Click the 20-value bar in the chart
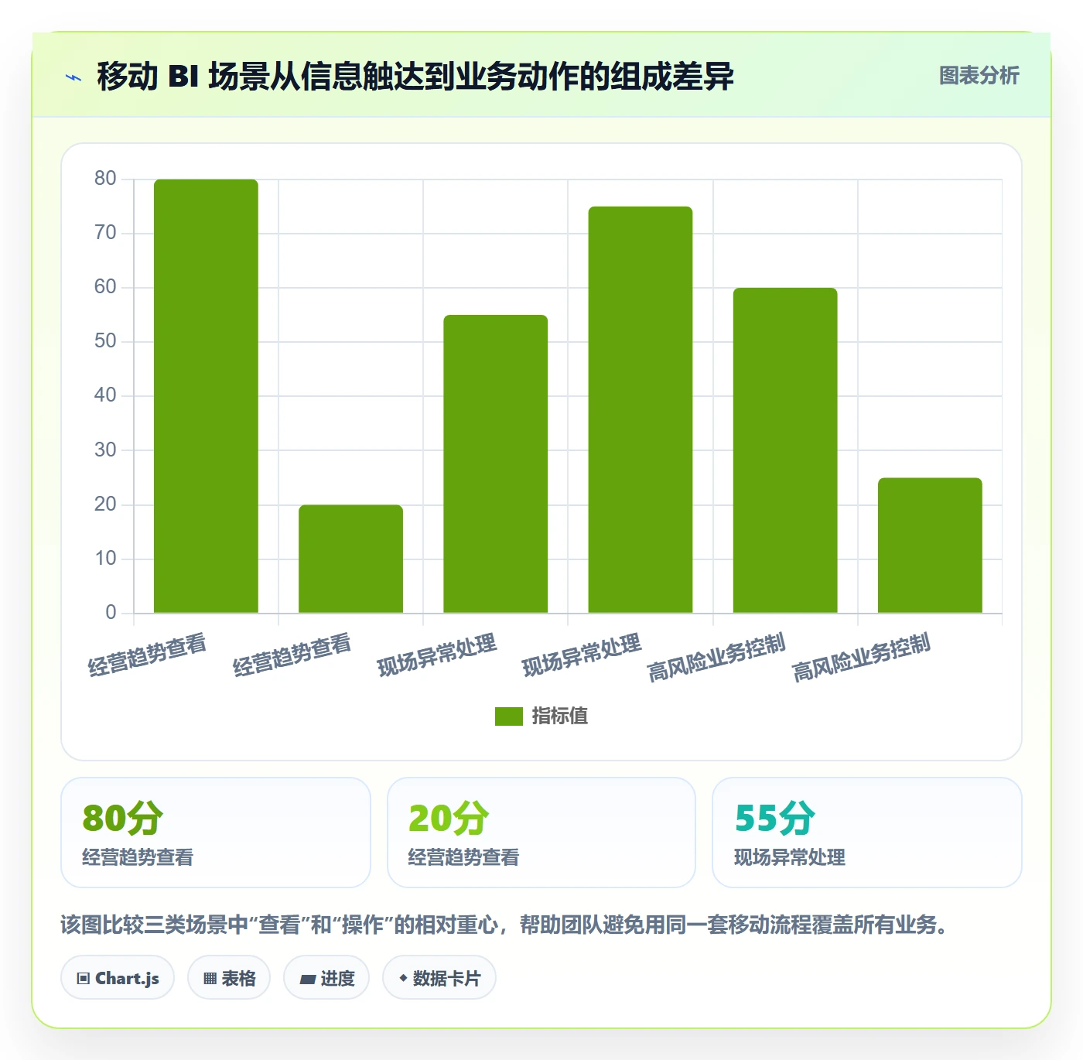1083x1060 pixels. tap(351, 559)
